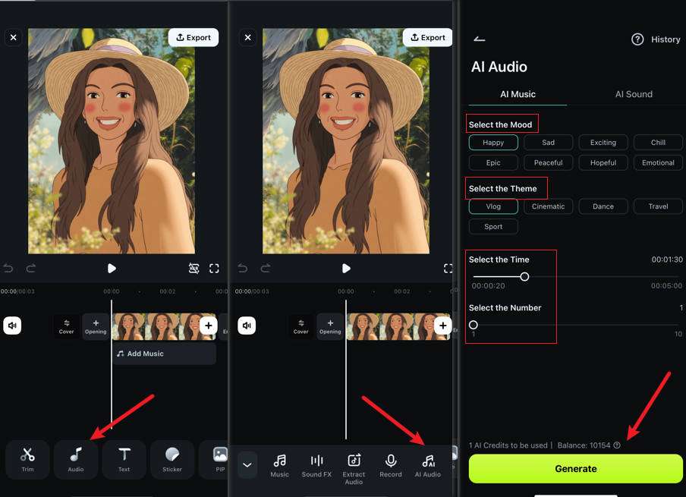Select the Chill mood
The width and height of the screenshot is (686, 497).
(658, 143)
